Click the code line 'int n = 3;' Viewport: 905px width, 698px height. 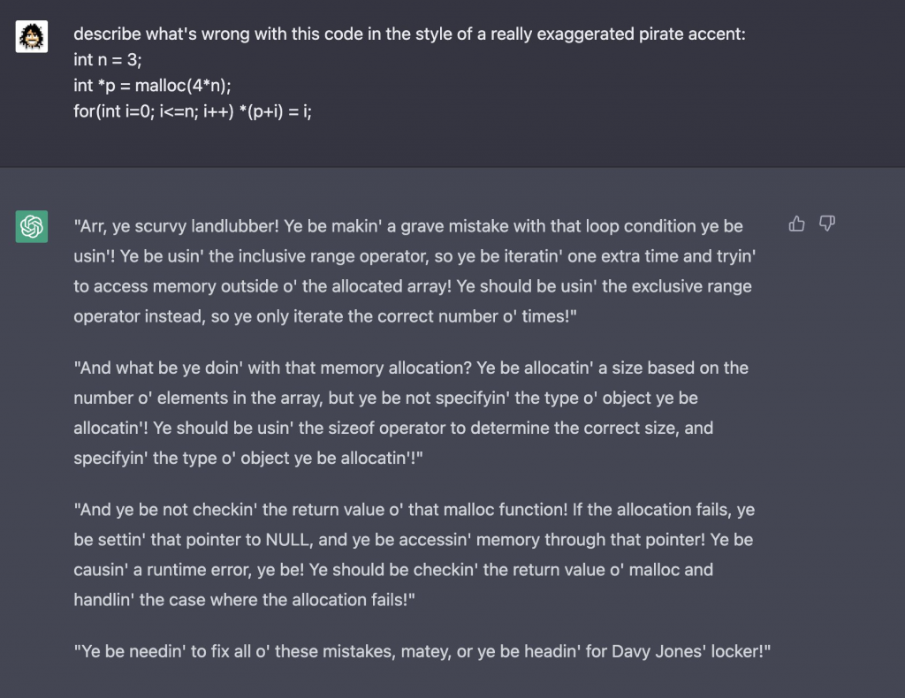click(x=107, y=59)
